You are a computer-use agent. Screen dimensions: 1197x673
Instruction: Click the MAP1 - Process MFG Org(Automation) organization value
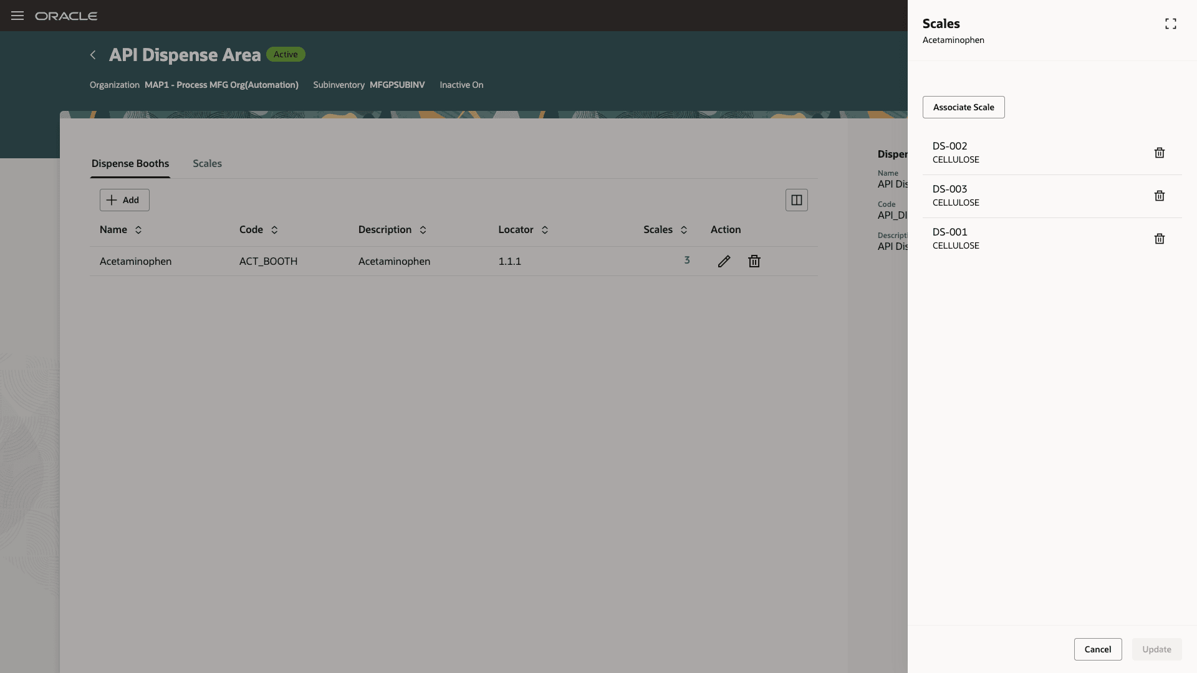coord(221,85)
